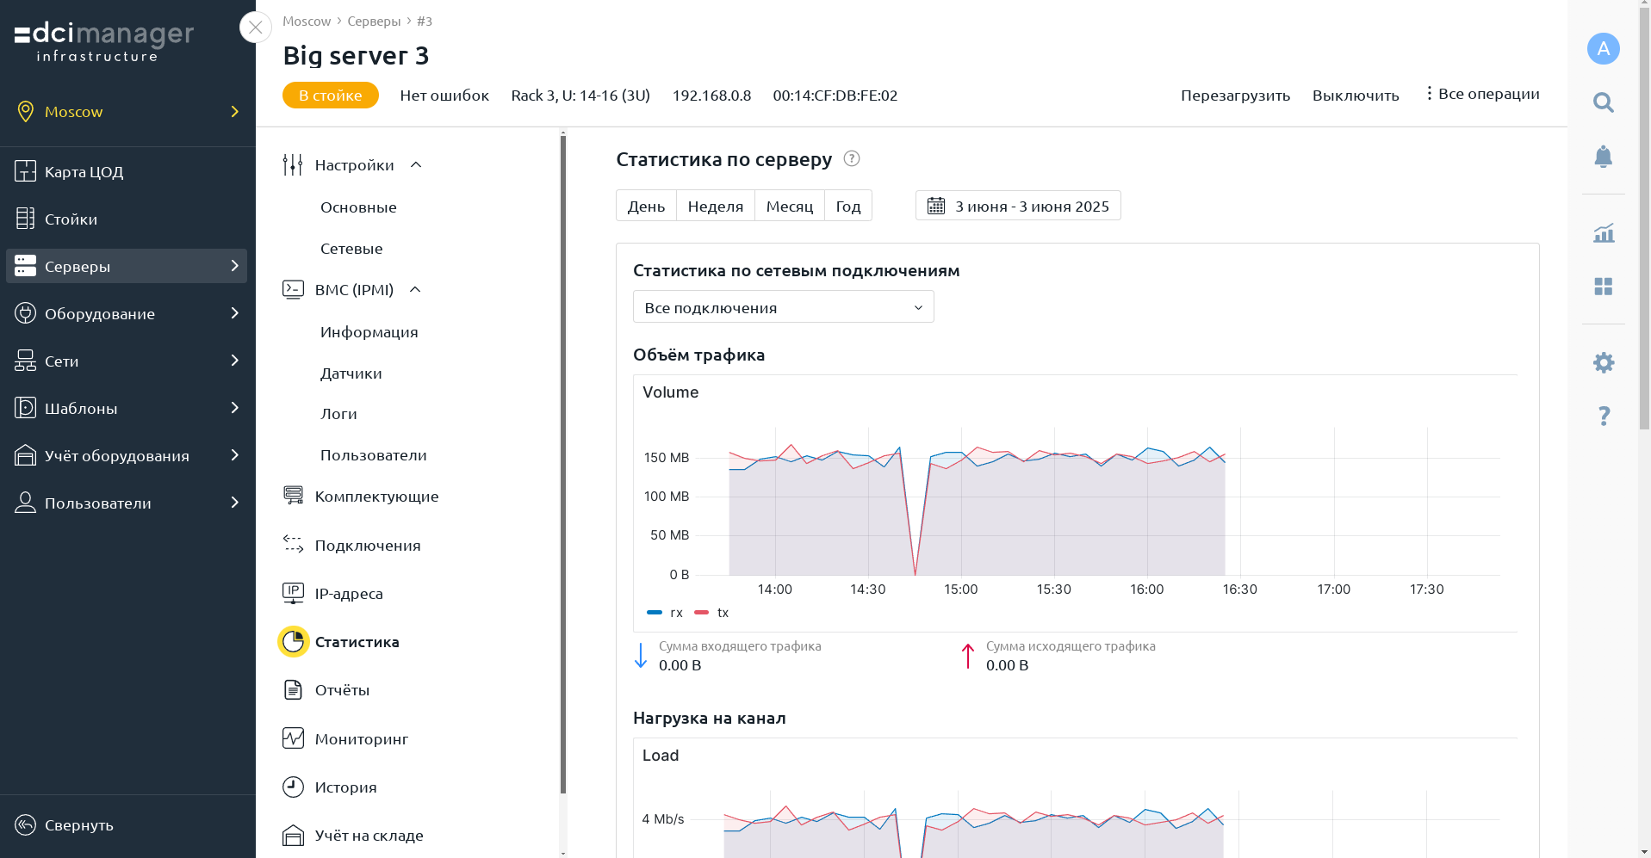Open the notifications bell icon
Viewport: 1651px width, 858px height.
click(1603, 157)
